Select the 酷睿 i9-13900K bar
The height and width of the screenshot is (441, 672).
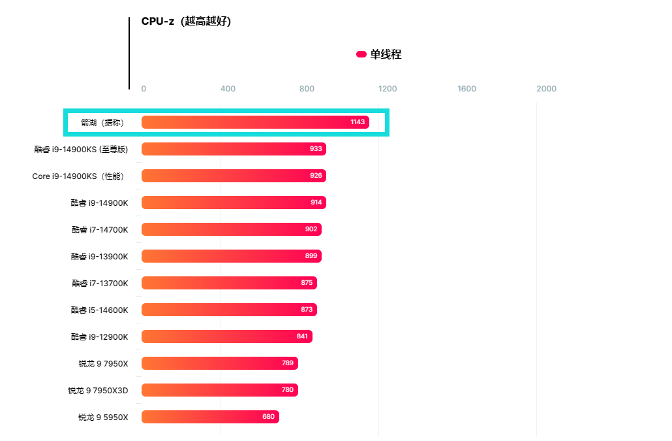(231, 256)
